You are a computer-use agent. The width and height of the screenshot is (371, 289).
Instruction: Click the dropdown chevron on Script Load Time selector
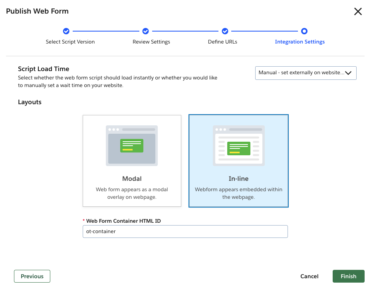(348, 73)
